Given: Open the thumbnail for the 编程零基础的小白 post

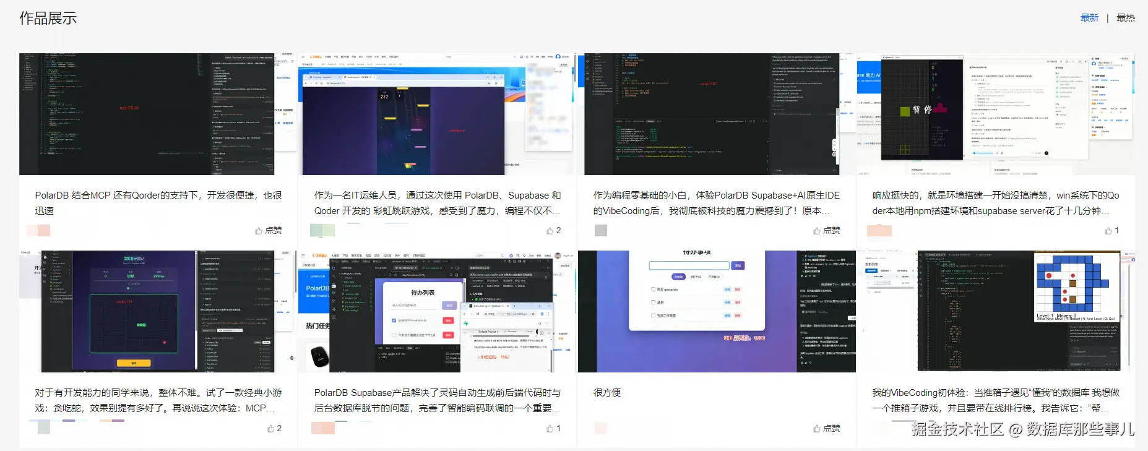Looking at the screenshot, I should click(717, 114).
